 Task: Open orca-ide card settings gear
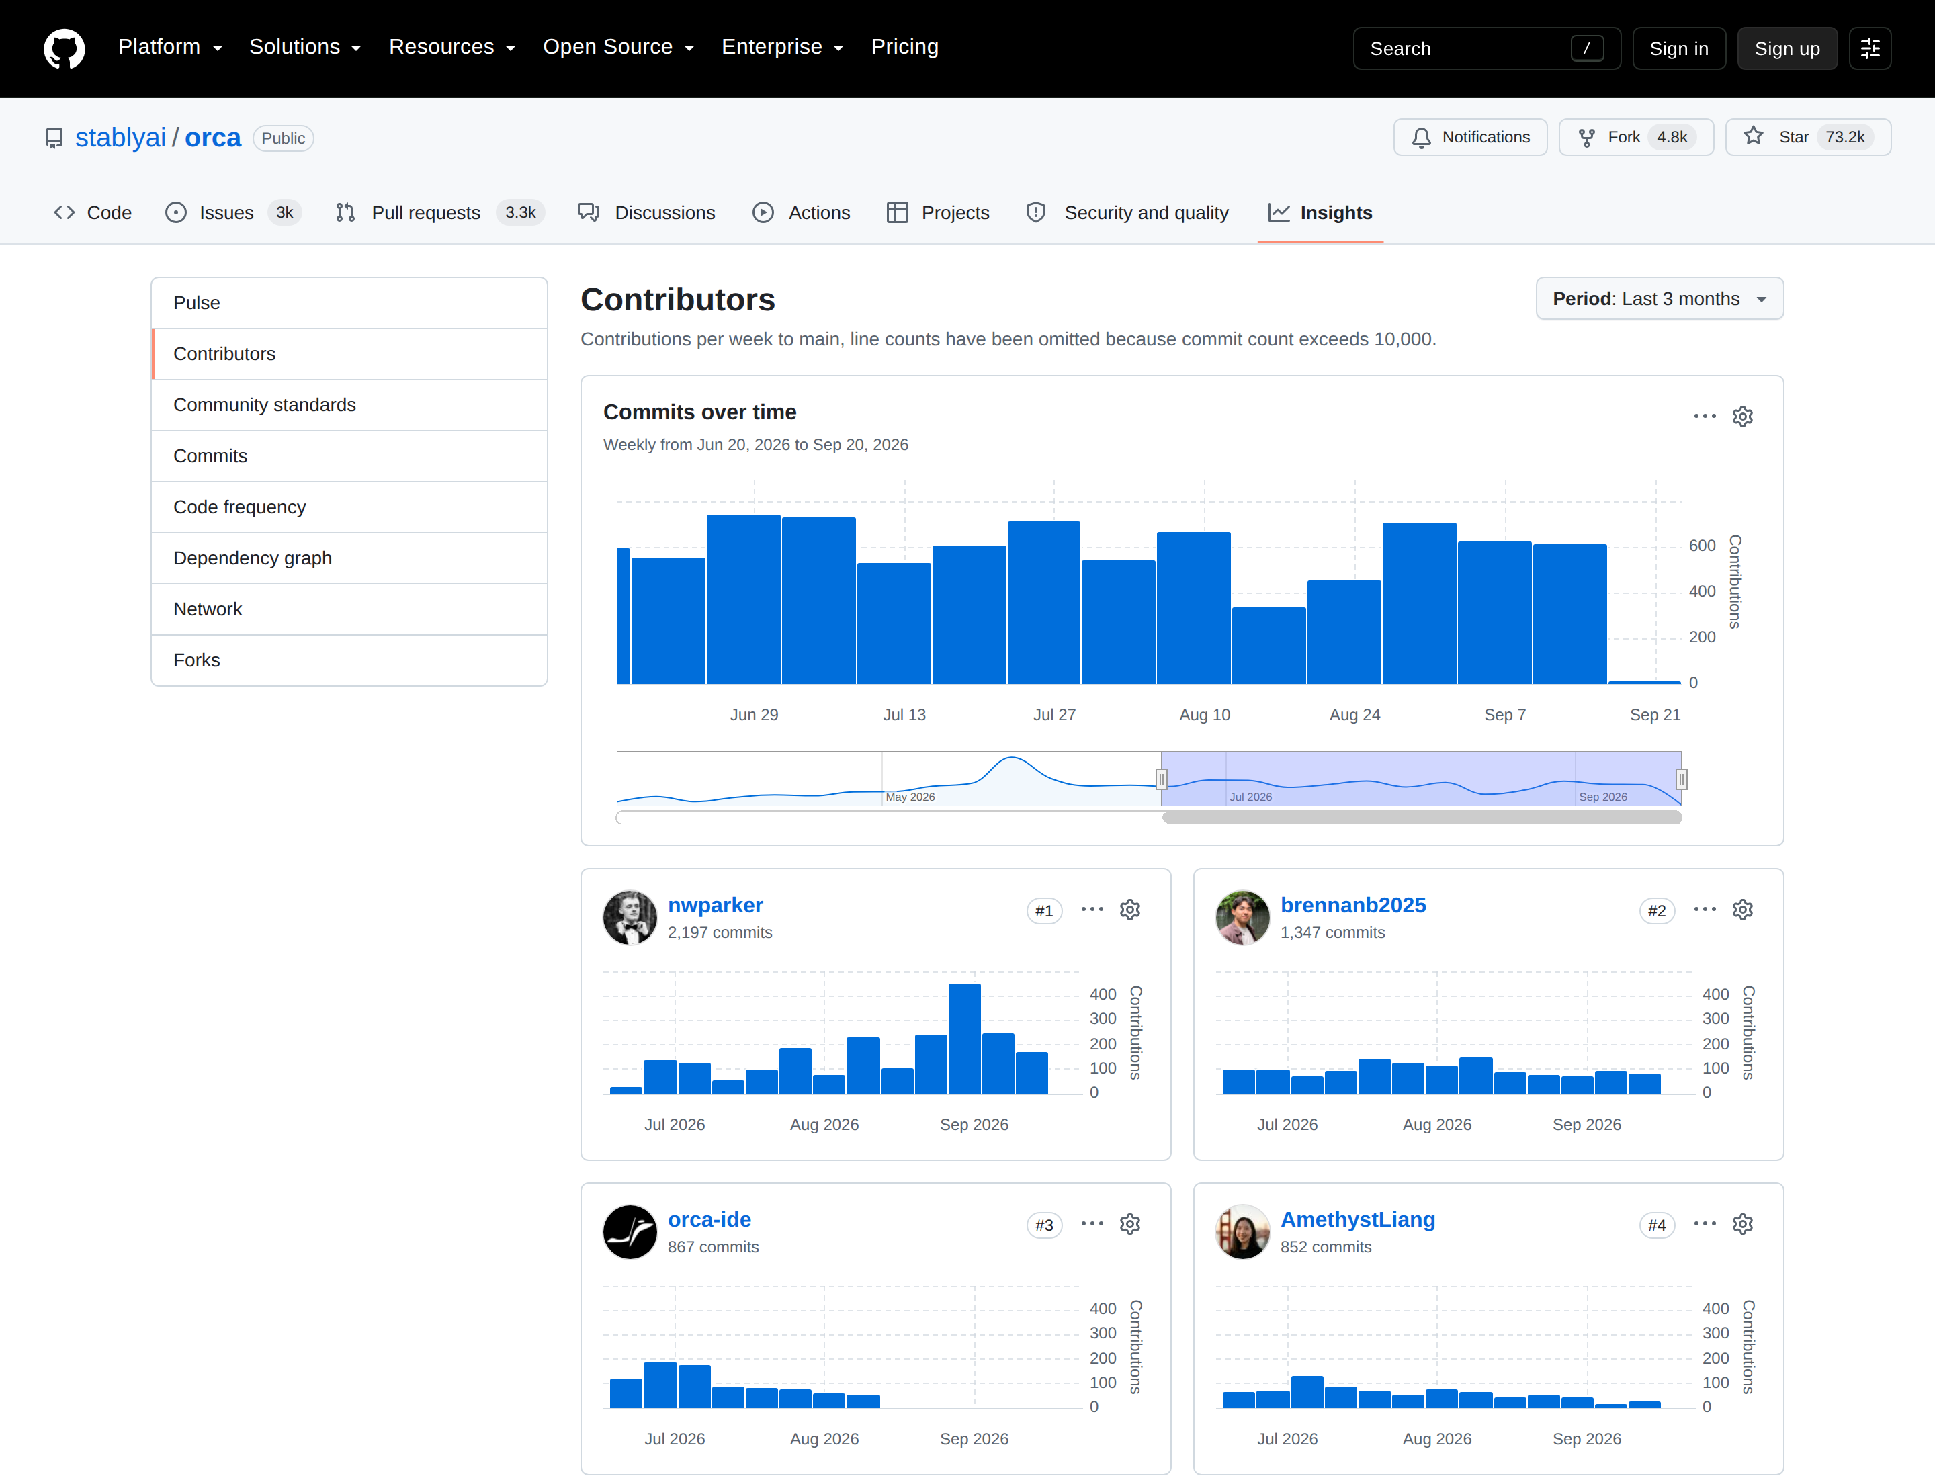(1130, 1224)
